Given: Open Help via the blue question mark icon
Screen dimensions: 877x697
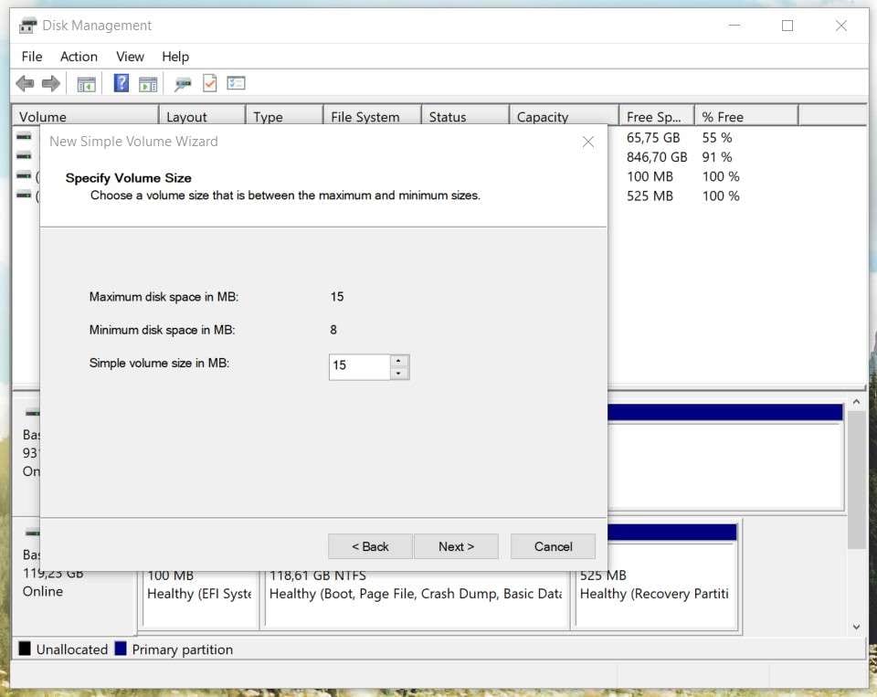Looking at the screenshot, I should (122, 83).
